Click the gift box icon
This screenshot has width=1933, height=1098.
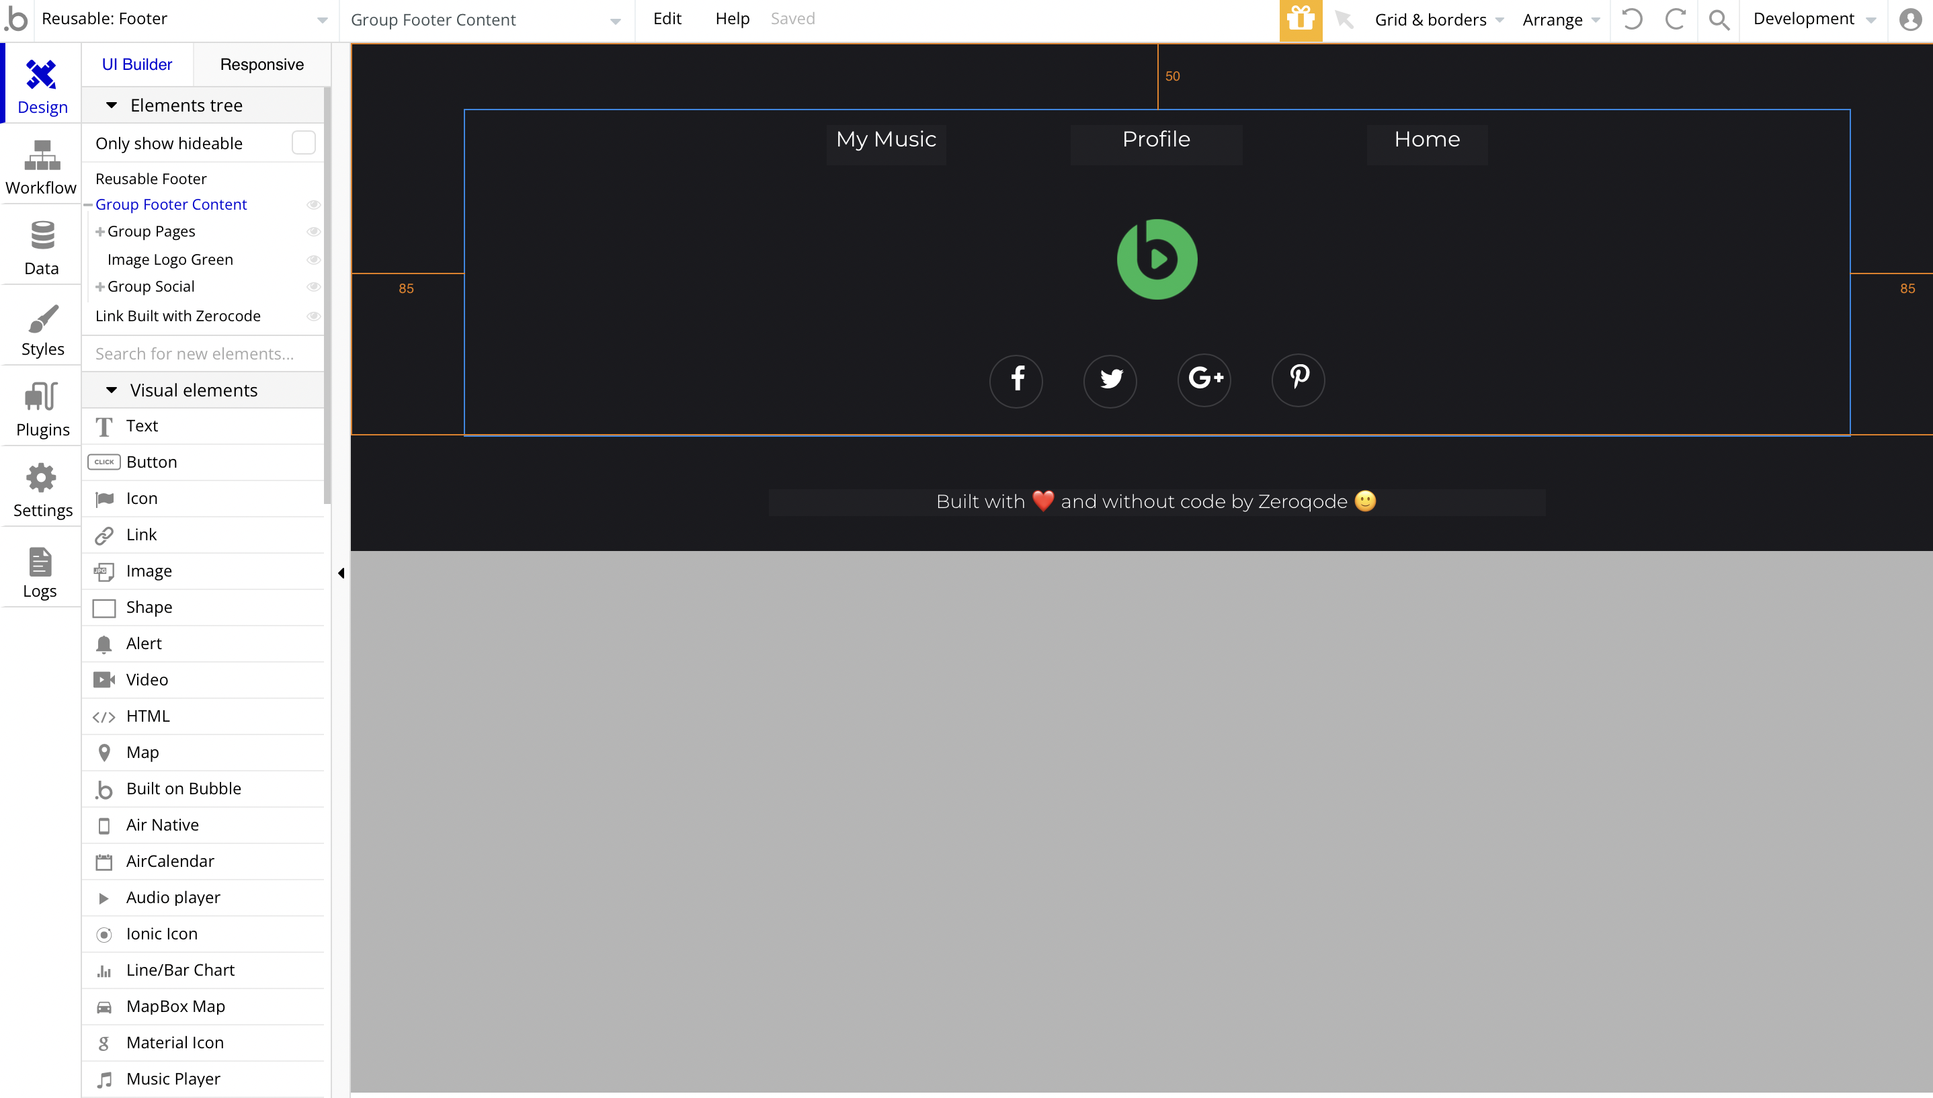[x=1301, y=19]
